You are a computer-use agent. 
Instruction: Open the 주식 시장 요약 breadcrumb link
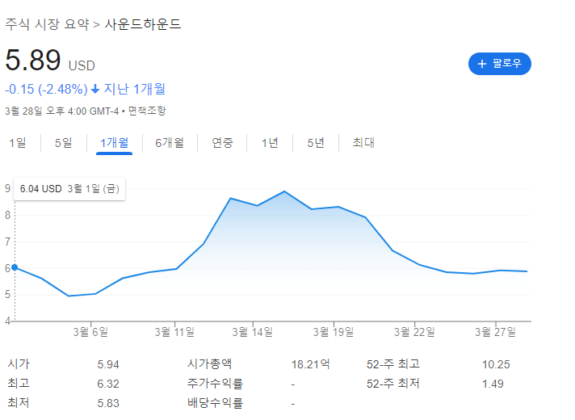click(x=47, y=24)
